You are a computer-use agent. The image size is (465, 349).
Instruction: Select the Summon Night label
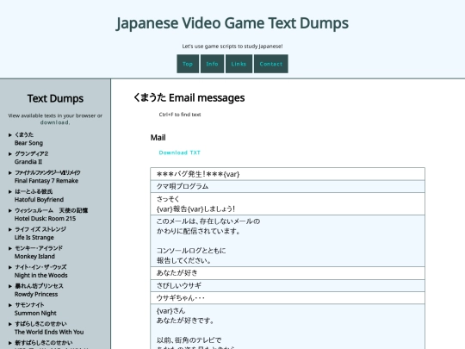pyautogui.click(x=35, y=313)
